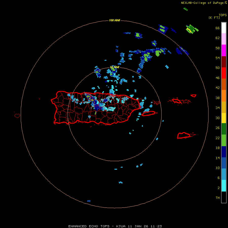Screen dimensions: 228x228
Task: Click the "NEXLAB-College of DuPage" credit text
Action: [202, 3]
